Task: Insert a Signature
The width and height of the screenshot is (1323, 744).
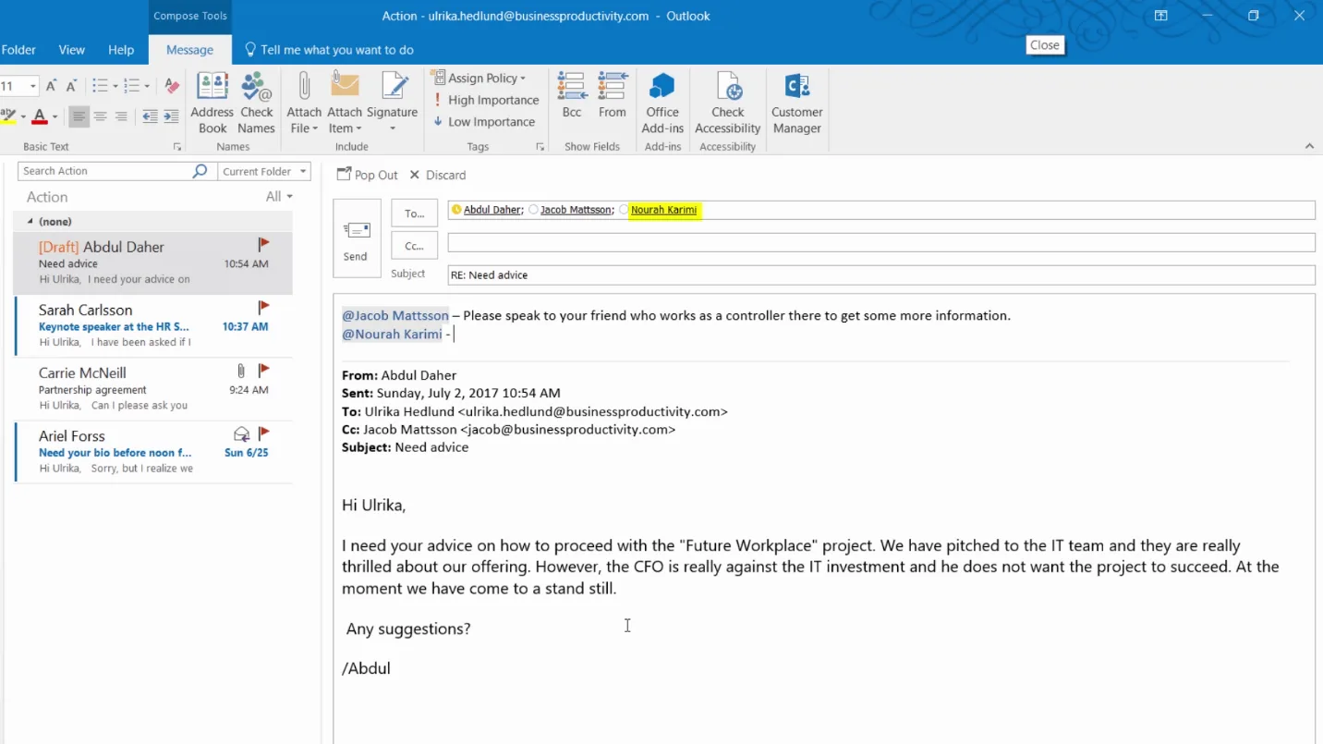Action: pos(393,103)
